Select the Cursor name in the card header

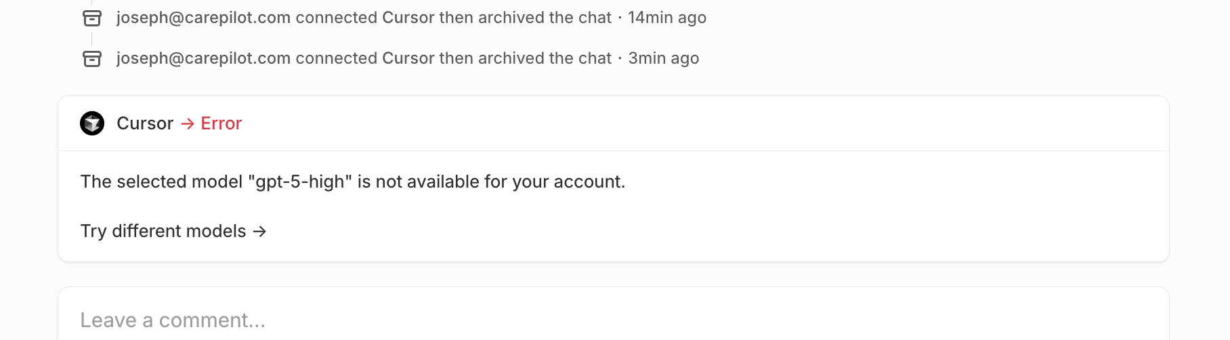click(x=145, y=123)
